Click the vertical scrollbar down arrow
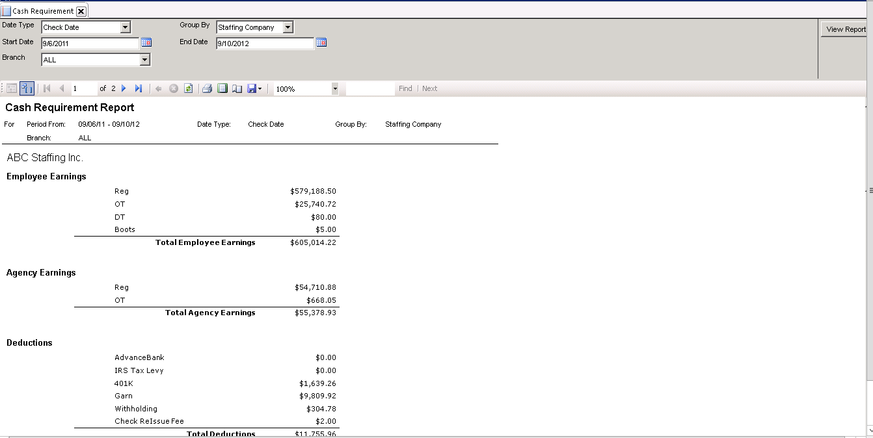873x438 pixels. (870, 430)
